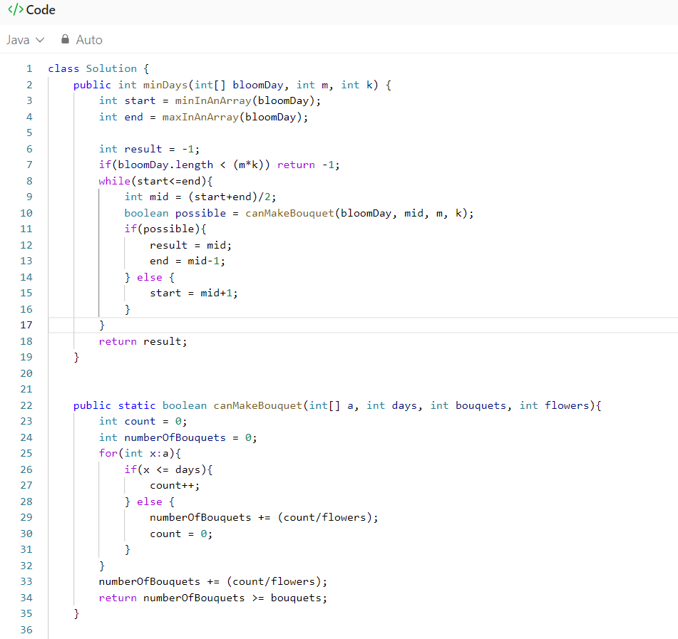Click 'while' keyword on line 8
Viewport: 678px width, 639px height.
point(114,181)
